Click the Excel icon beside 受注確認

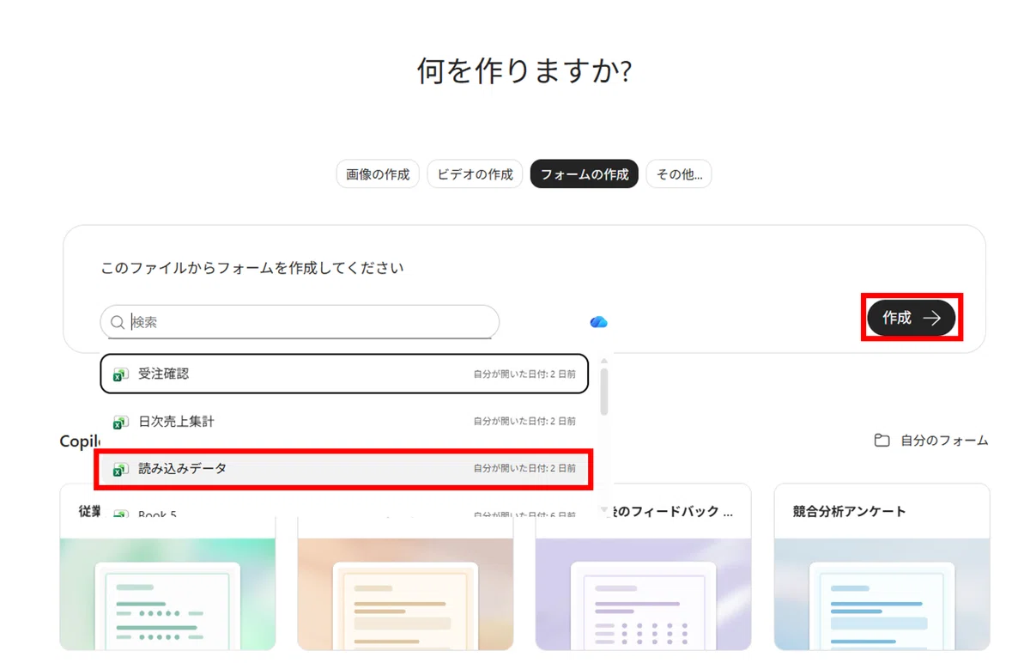point(121,374)
